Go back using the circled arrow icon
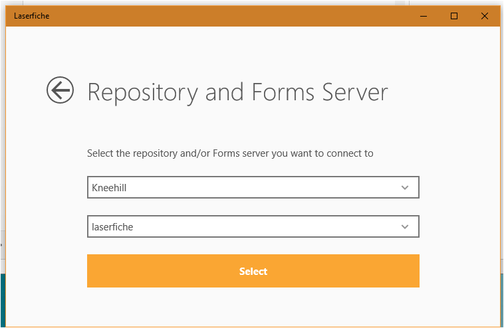The width and height of the screenshot is (504, 328). (x=60, y=90)
